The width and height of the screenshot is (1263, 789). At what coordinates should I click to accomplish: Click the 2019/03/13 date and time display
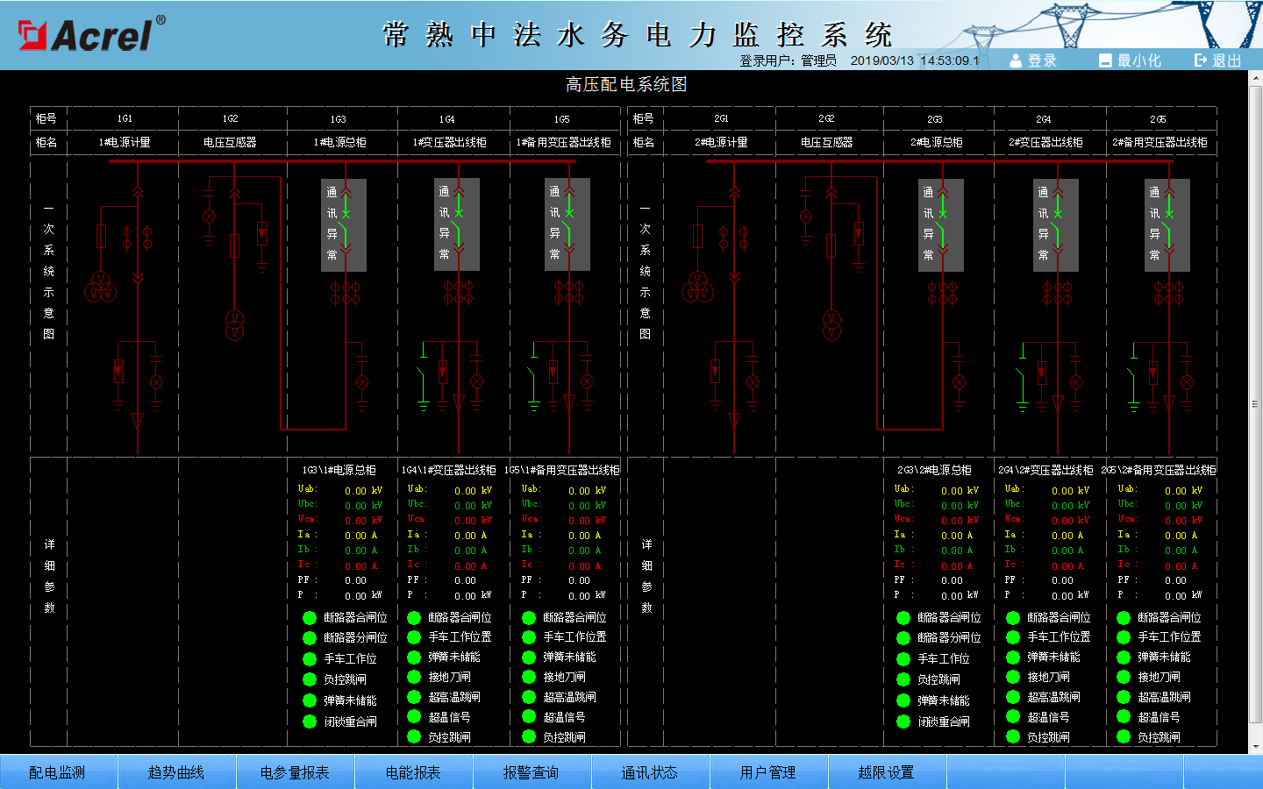[x=915, y=60]
